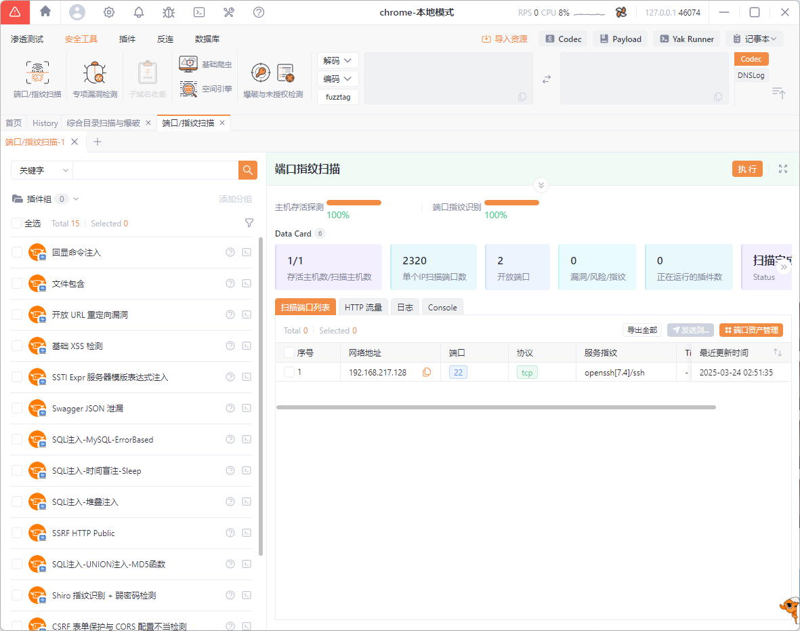Switch to the HTTP 流量 tab
The image size is (800, 631).
pyautogui.click(x=363, y=307)
